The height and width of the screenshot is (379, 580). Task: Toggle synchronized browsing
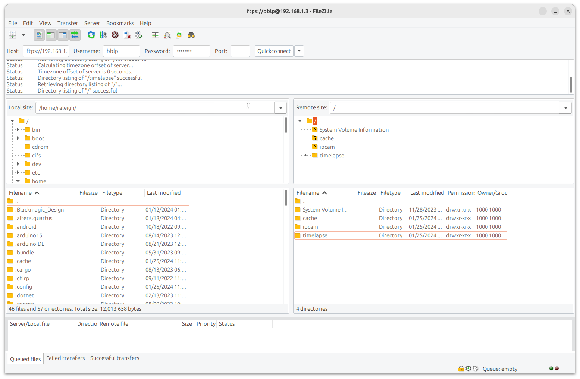point(179,35)
